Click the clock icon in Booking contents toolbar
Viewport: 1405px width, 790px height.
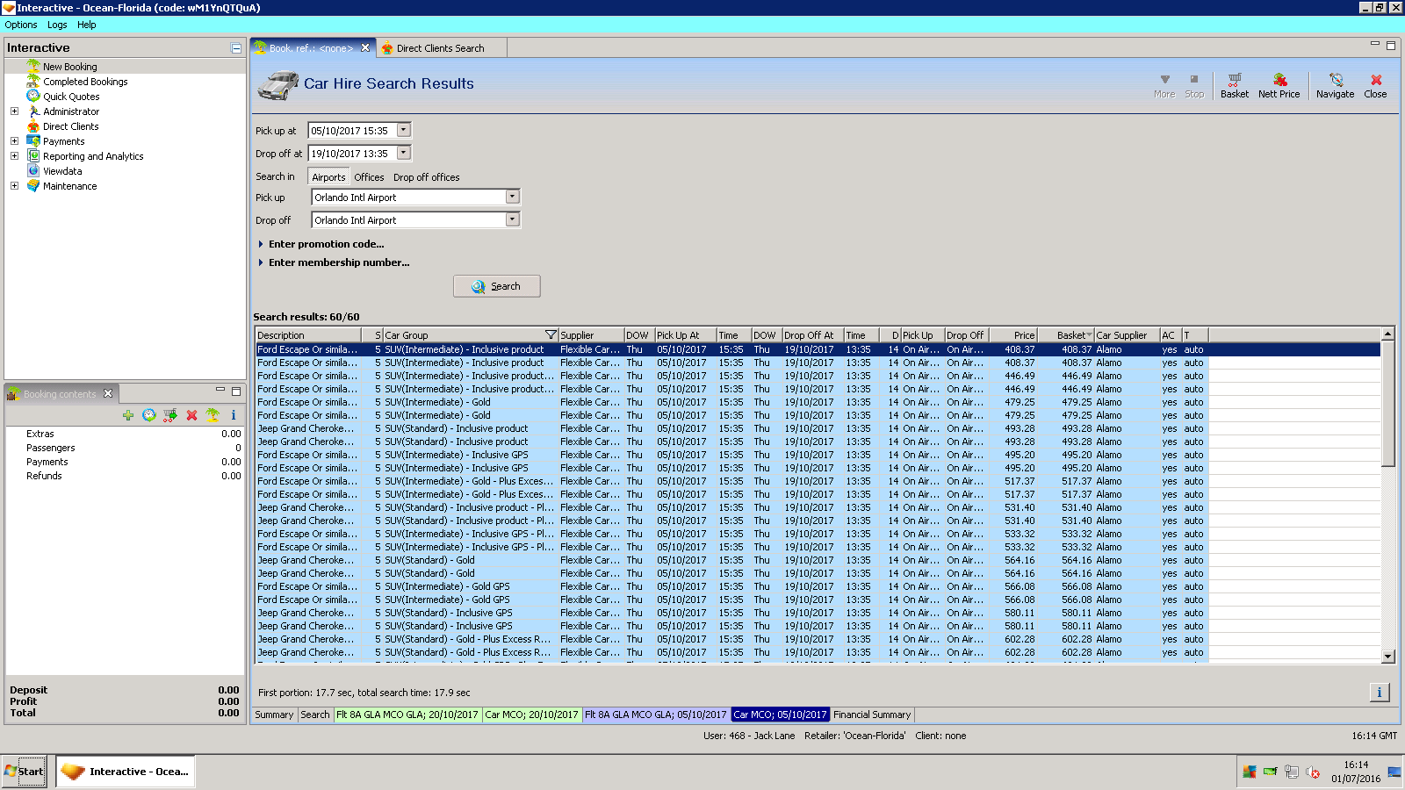coord(149,415)
